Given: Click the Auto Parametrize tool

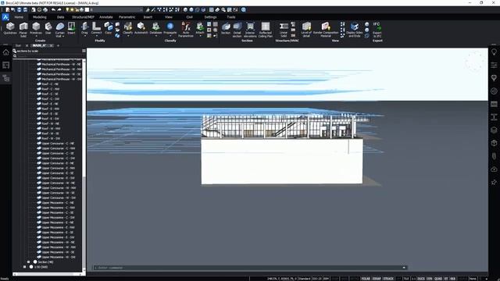Looking at the screenshot, I should [186, 30].
